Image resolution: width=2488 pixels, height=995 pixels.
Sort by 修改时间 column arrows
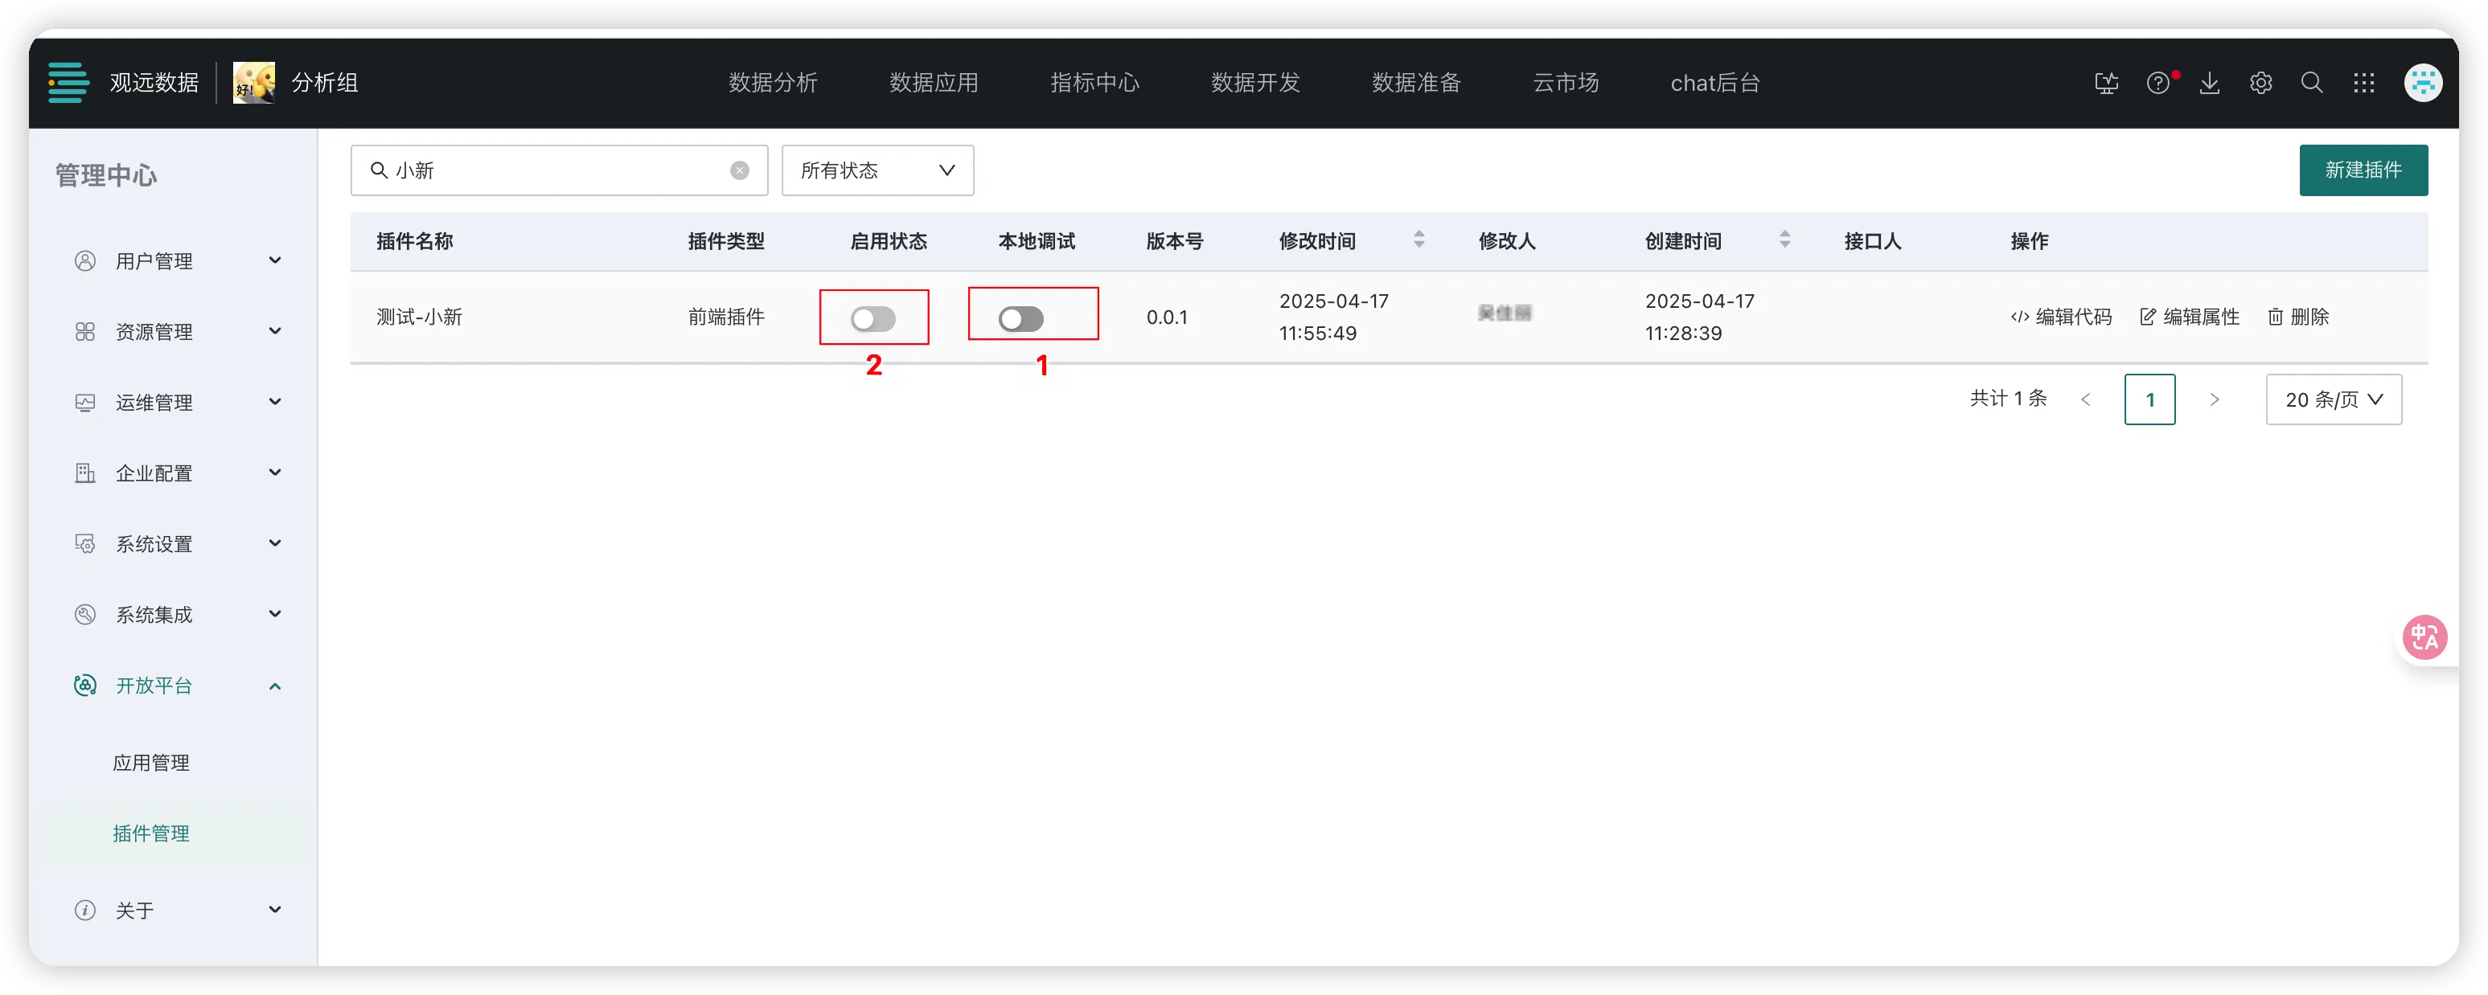pos(1418,240)
